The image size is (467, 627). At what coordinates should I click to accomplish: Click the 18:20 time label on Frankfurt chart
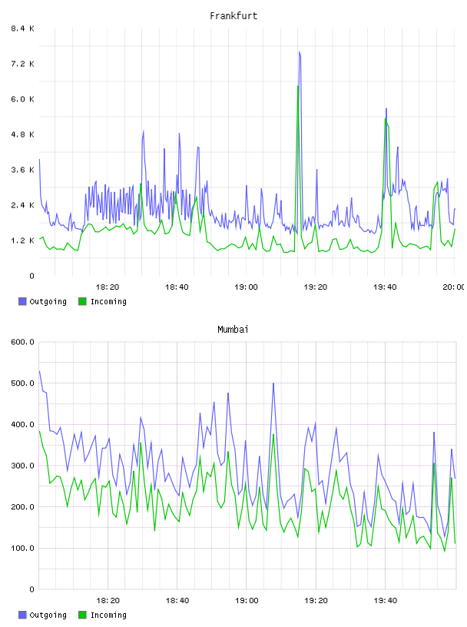[108, 287]
